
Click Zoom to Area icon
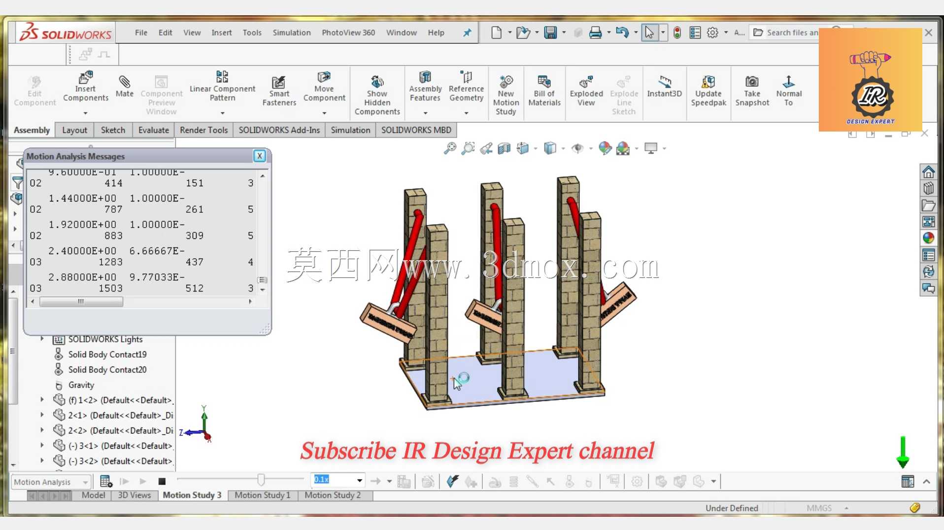tap(468, 148)
